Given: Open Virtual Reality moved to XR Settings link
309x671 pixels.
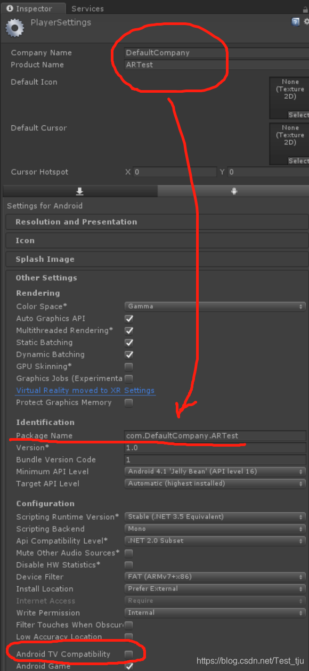Looking at the screenshot, I should click(x=85, y=390).
